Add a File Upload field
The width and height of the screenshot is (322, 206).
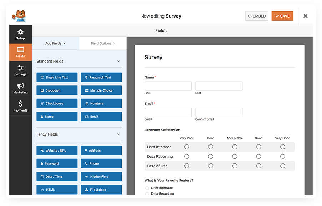(x=101, y=189)
